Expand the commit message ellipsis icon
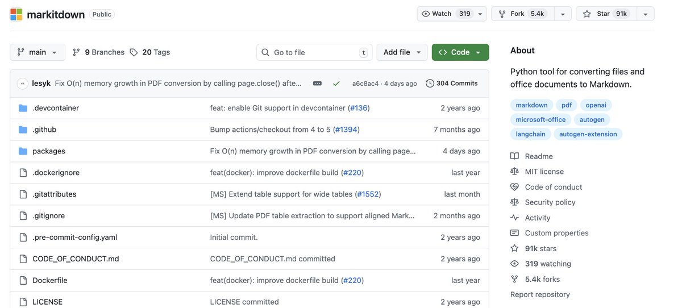The image size is (682, 308). click(x=317, y=84)
